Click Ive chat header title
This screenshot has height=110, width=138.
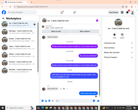click(x=58, y=21)
